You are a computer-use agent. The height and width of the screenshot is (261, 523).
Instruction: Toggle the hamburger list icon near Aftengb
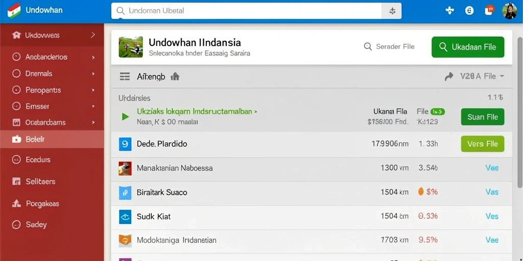(x=125, y=77)
